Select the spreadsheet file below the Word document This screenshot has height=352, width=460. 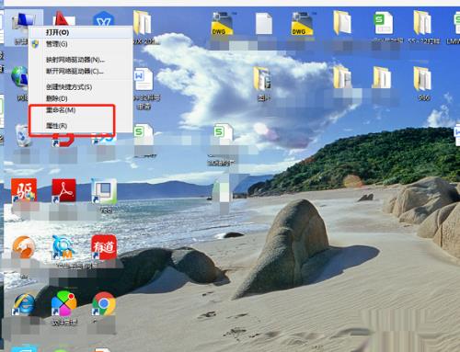pyautogui.click(x=144, y=134)
